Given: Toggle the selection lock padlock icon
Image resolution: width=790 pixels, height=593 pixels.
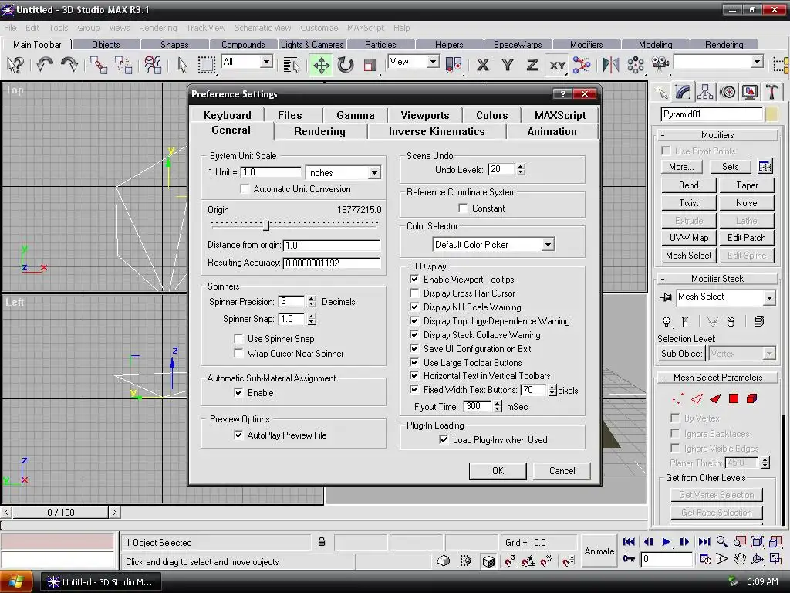Looking at the screenshot, I should (322, 542).
